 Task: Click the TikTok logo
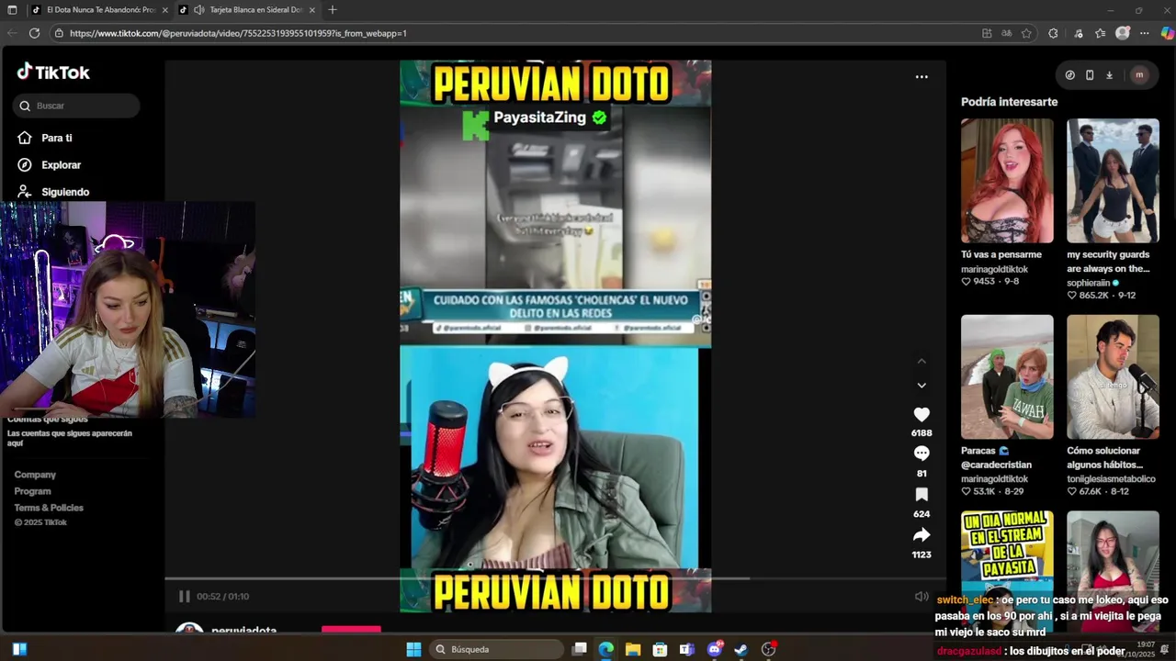[x=52, y=73]
